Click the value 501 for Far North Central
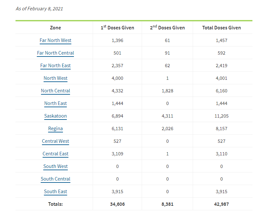 point(118,53)
